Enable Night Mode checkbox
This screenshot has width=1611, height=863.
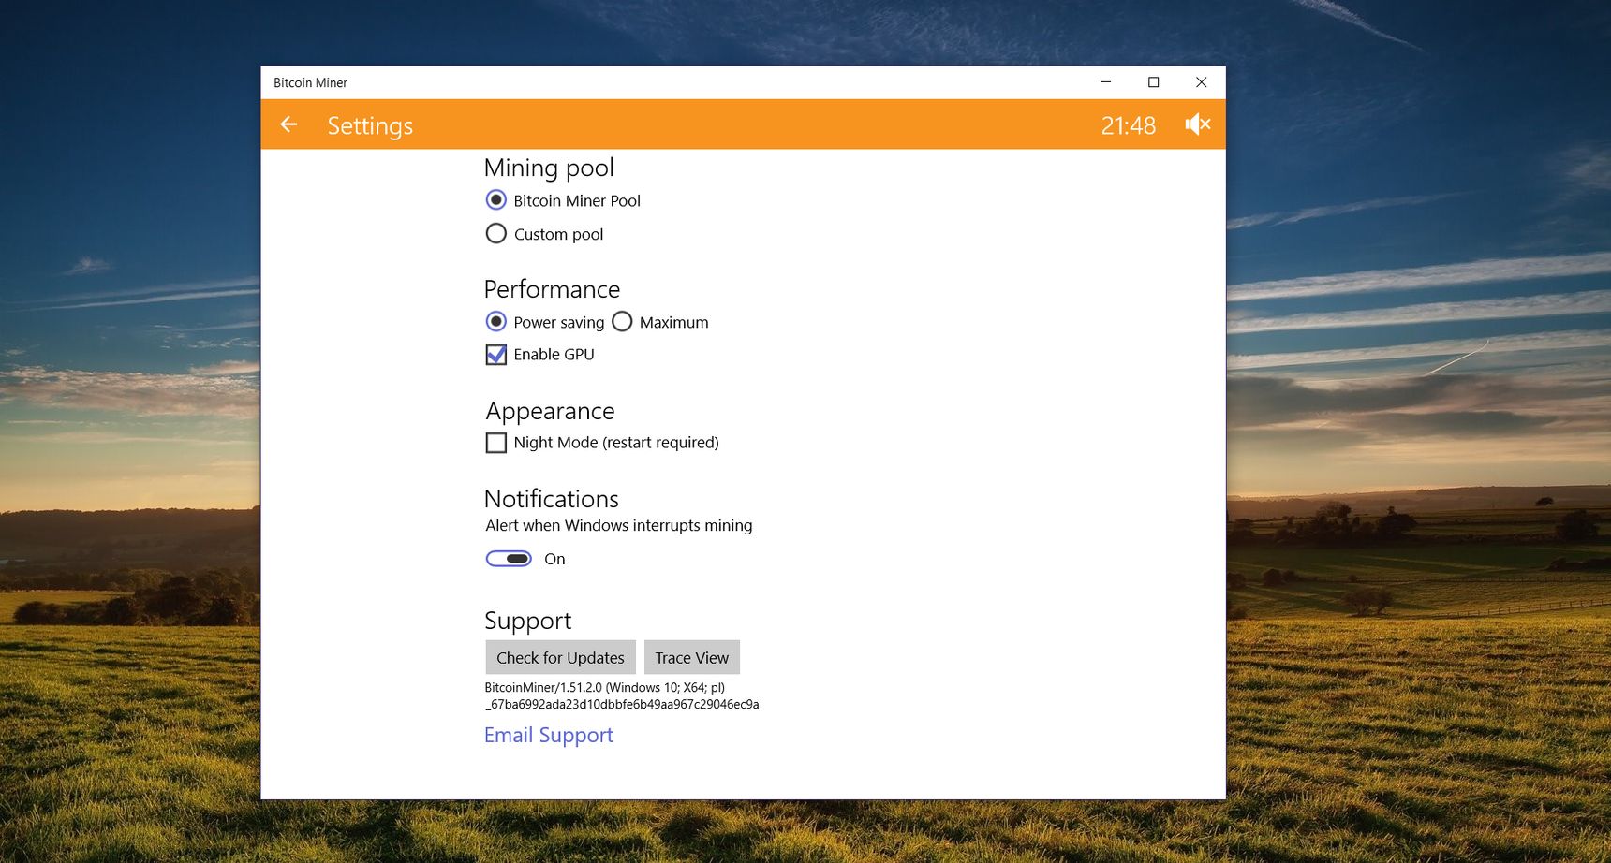[496, 443]
